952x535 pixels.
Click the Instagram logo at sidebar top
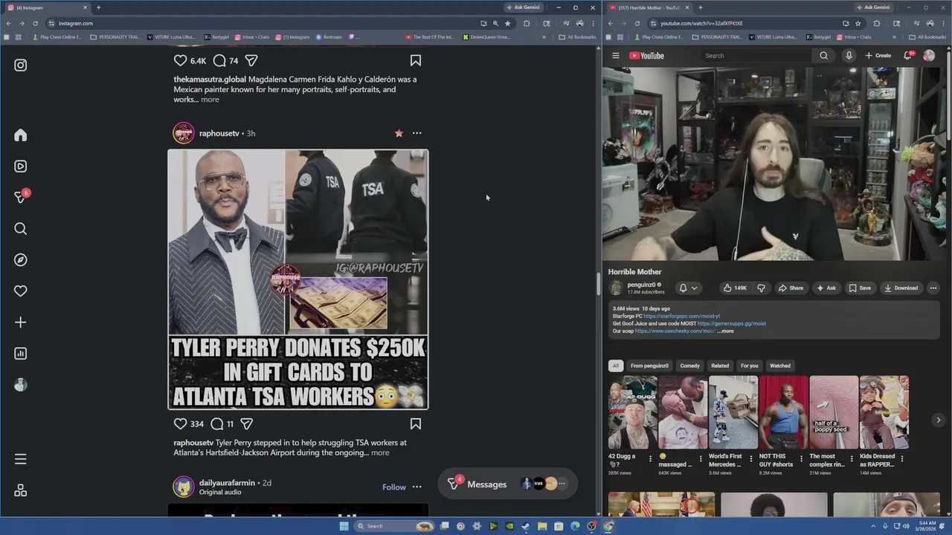21,65
